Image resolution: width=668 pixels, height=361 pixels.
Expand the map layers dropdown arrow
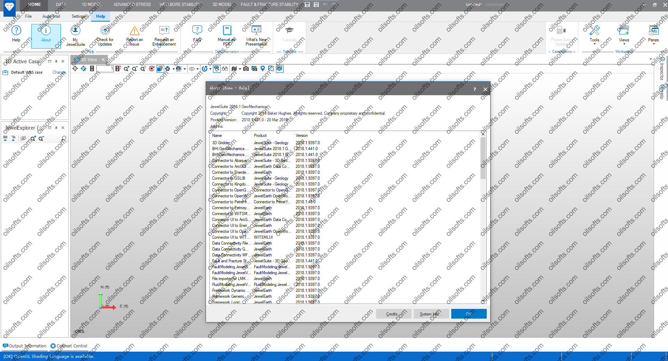pos(240,69)
